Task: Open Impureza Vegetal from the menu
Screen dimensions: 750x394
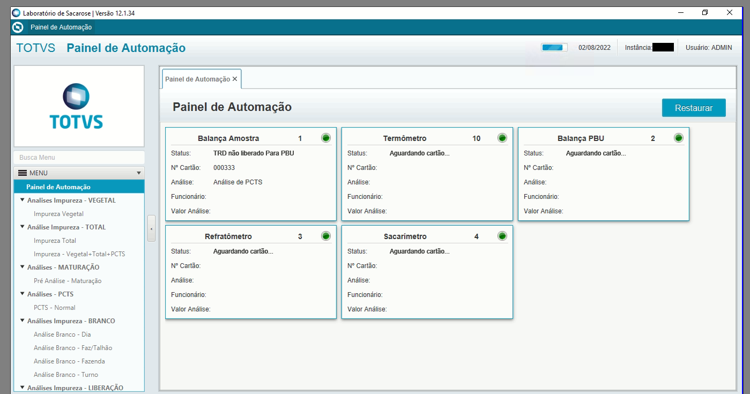Action: click(x=58, y=214)
